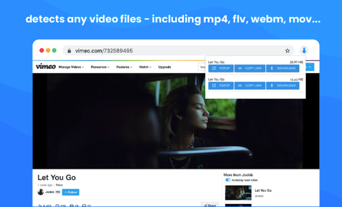Click the banner text about detecting video files

coord(173,19)
